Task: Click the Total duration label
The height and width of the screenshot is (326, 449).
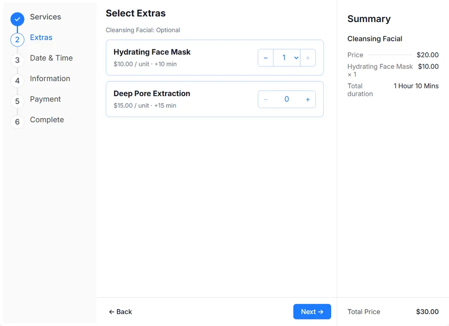Action: [x=360, y=90]
